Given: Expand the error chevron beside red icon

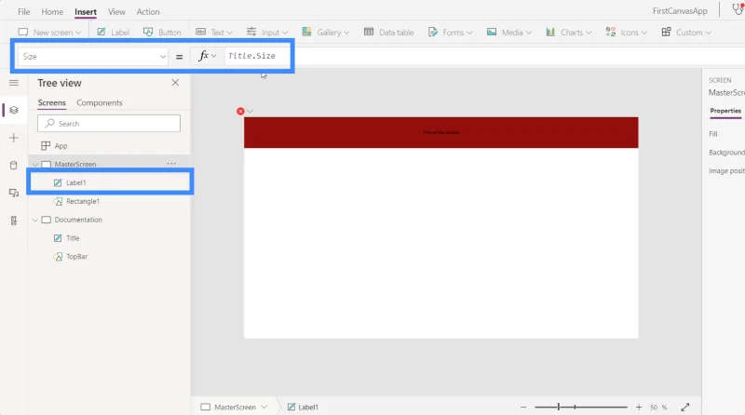Looking at the screenshot, I should (250, 111).
